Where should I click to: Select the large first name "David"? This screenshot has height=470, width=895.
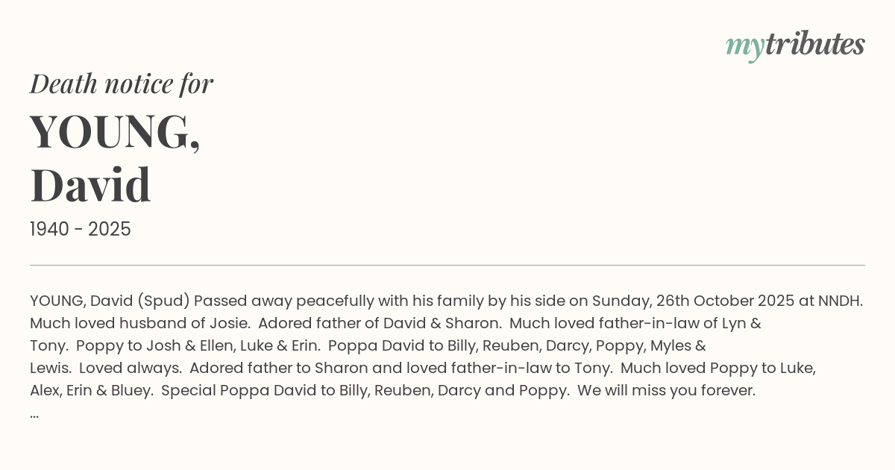[90, 185]
